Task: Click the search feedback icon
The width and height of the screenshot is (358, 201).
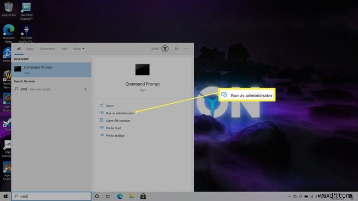Action: click(176, 48)
